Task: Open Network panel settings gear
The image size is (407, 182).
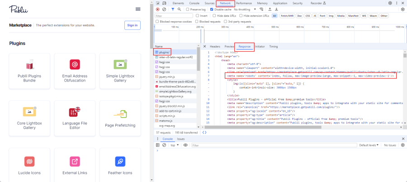Action: point(403,9)
